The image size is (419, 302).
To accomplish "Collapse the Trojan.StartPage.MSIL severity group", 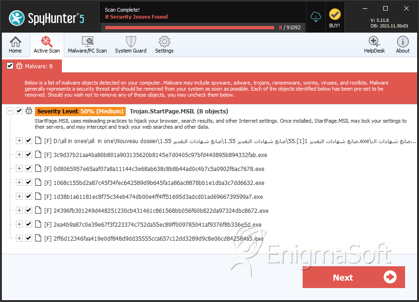I will [x=10, y=111].
